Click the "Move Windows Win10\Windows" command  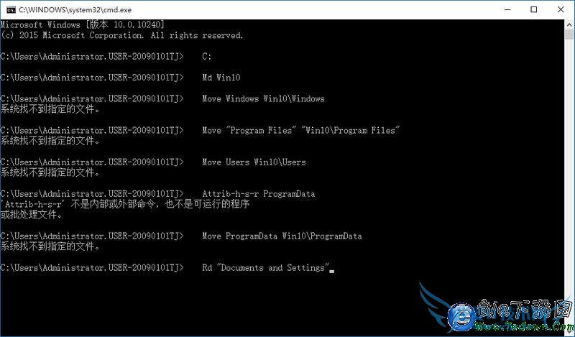pyautogui.click(x=263, y=98)
